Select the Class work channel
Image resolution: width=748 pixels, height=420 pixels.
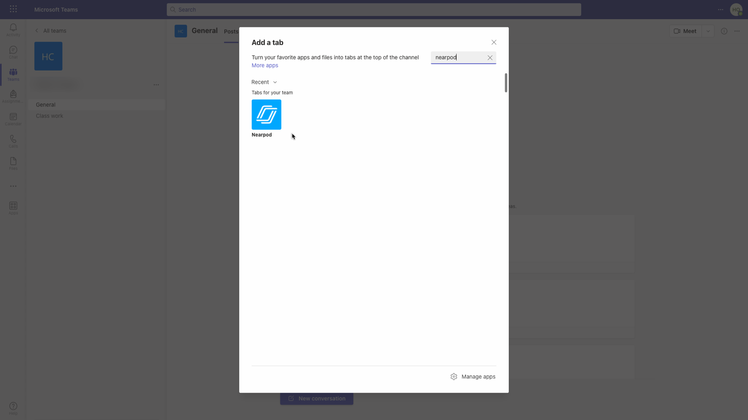click(97, 116)
